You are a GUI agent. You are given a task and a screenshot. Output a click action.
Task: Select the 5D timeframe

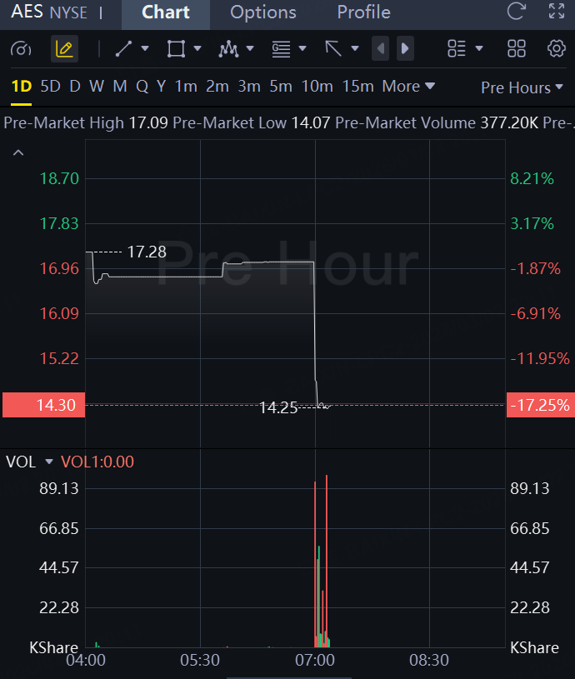coord(50,86)
